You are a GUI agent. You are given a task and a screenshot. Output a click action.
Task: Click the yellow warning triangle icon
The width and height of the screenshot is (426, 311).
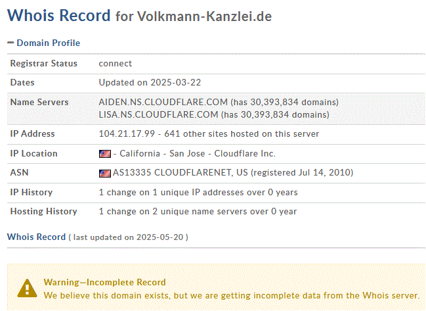coord(27,288)
